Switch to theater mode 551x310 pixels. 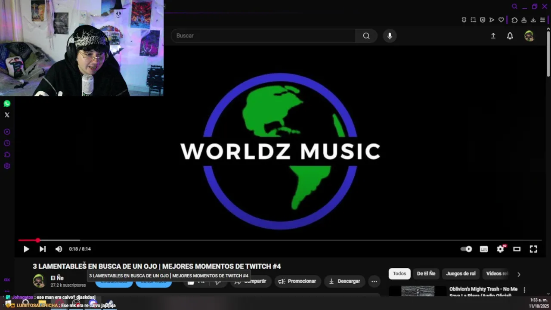click(517, 249)
